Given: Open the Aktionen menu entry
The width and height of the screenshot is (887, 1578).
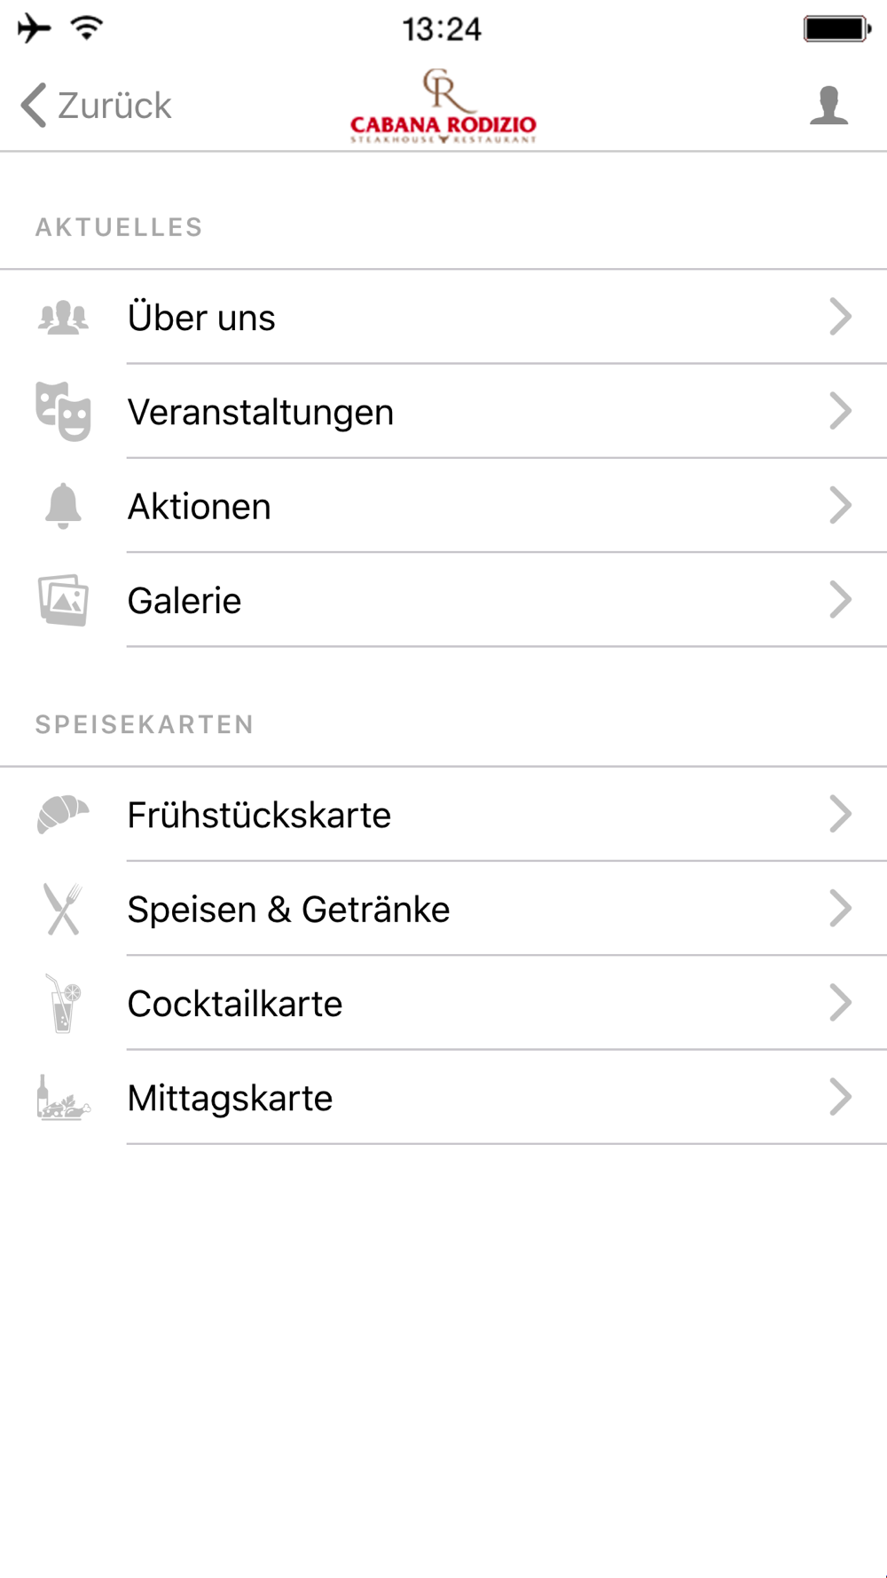Looking at the screenshot, I should coord(200,507).
